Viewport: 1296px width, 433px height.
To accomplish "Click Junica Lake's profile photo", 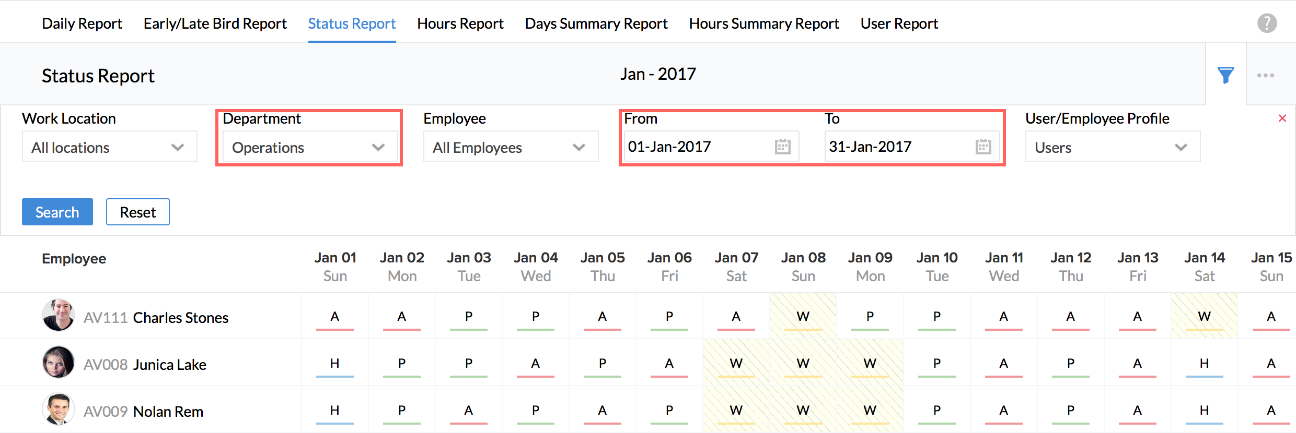I will [x=58, y=362].
